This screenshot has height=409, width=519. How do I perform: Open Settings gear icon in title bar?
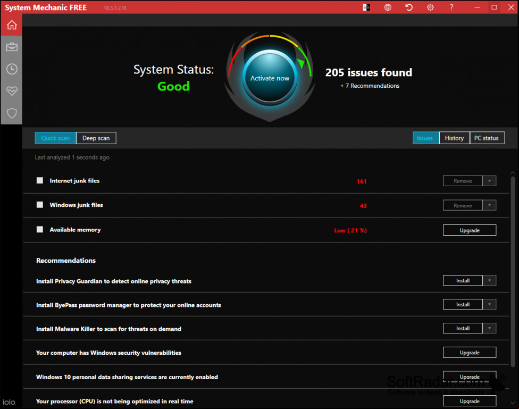430,7
